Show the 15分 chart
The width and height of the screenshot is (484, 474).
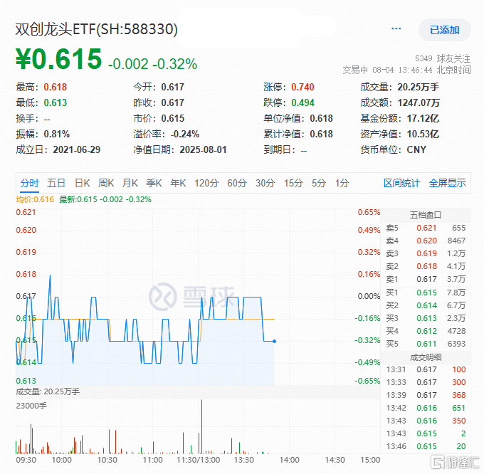click(293, 183)
